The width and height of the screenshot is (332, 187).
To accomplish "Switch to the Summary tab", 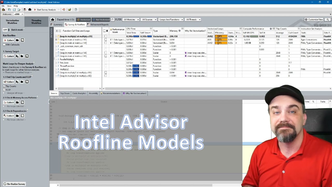I will coord(56,25).
